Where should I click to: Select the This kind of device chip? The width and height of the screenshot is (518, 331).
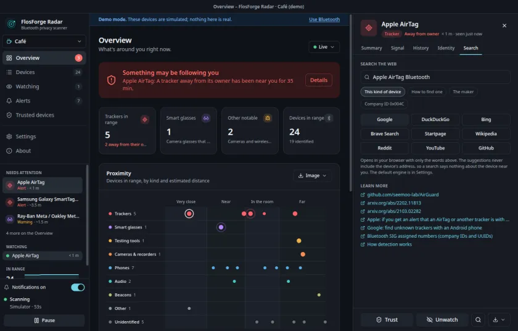click(382, 91)
